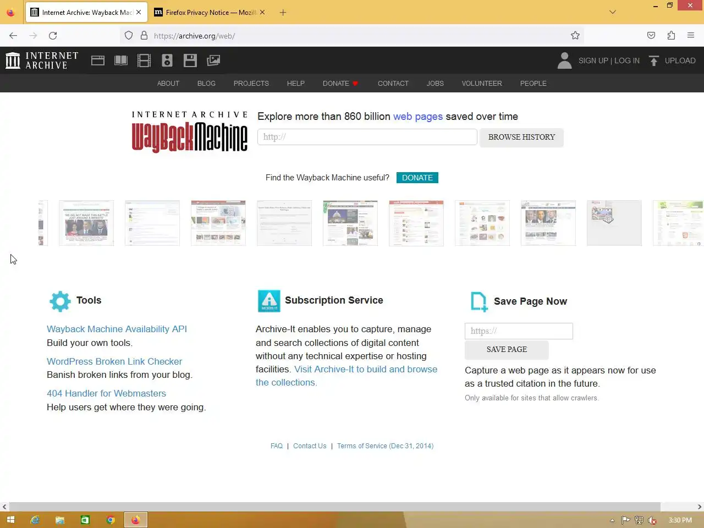Click the teal DONATE button

click(x=417, y=178)
